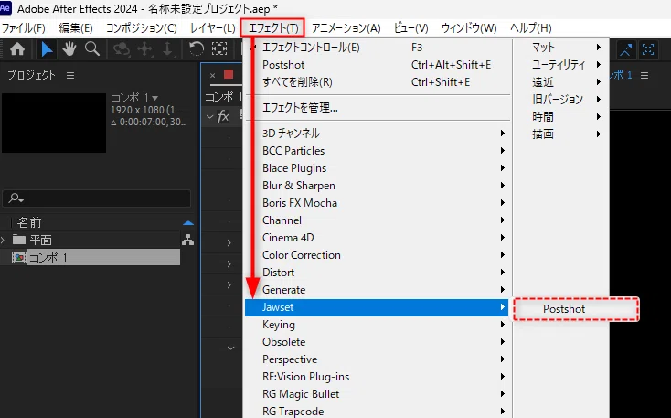The image size is (671, 418).
Task: Toggle sort order arrow in 名前 column
Action: tap(188, 222)
